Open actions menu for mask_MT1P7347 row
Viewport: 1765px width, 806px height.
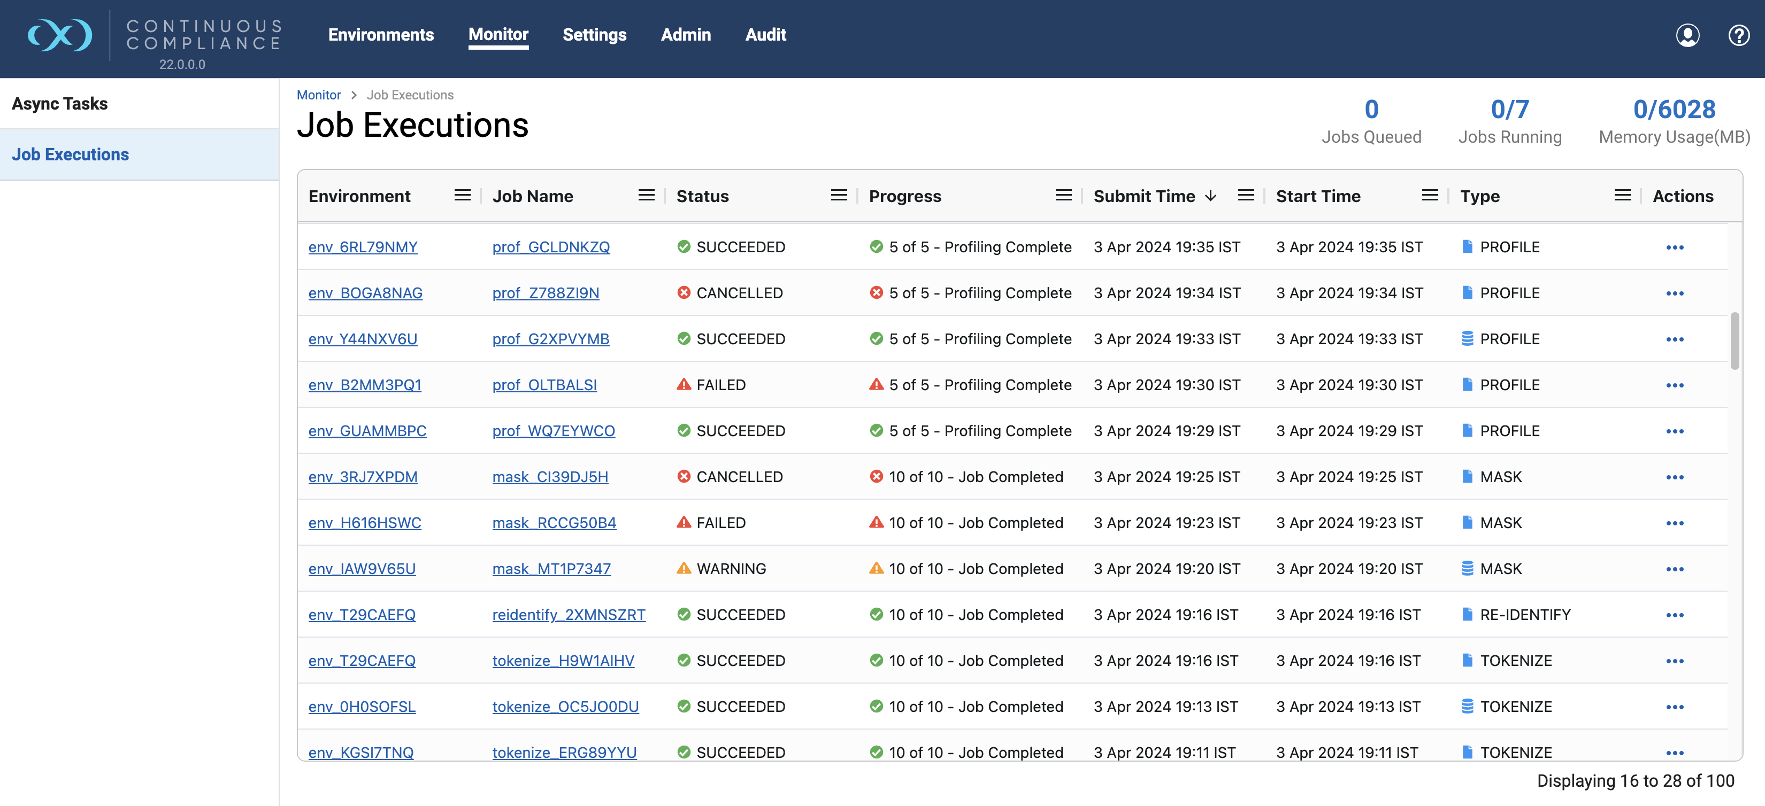[1675, 569]
